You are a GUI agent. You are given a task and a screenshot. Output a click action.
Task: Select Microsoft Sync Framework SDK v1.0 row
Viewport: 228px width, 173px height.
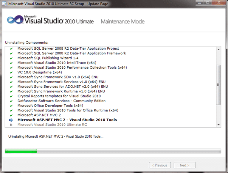tap(58, 77)
